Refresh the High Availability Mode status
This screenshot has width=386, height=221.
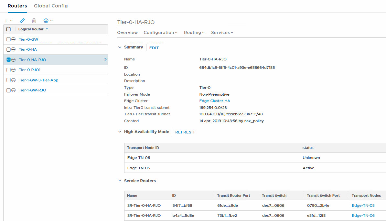tap(185, 132)
